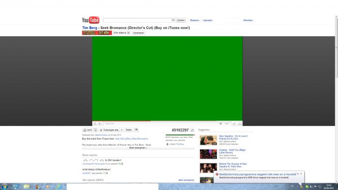This screenshot has height=190, width=338.
Task: Expand the 234 video's dropdown arrow
Action: pos(128,33)
